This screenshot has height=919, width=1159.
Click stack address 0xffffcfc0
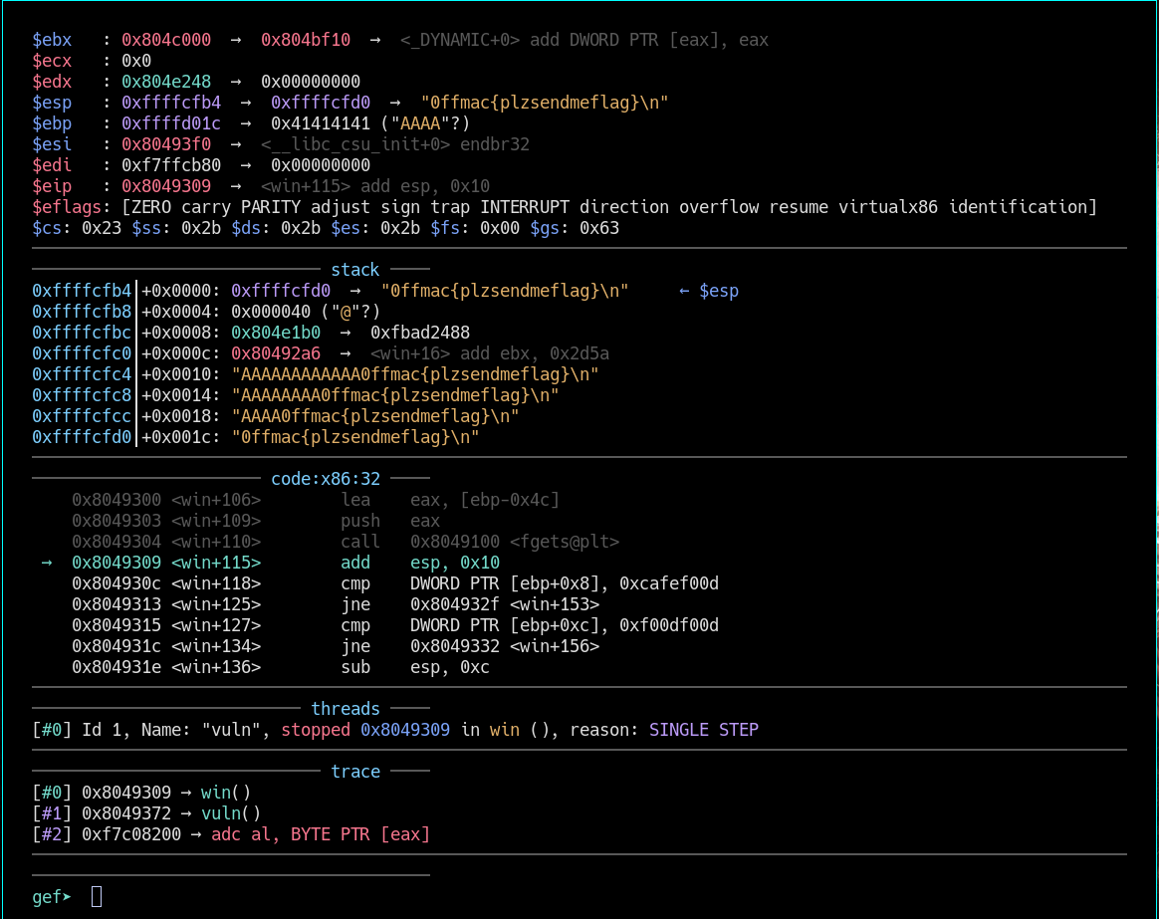coord(82,353)
